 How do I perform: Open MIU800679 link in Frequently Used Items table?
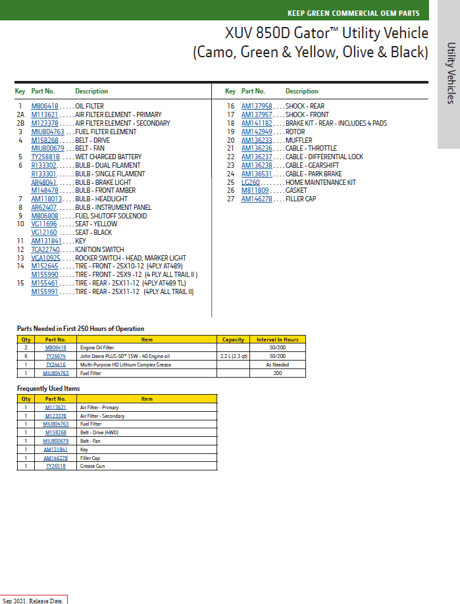click(55, 441)
